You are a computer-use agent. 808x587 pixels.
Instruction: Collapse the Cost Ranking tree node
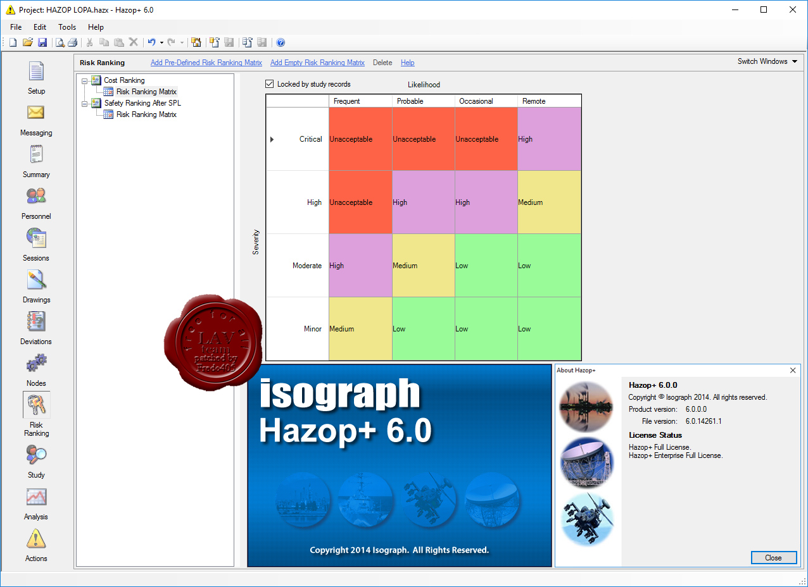point(84,80)
